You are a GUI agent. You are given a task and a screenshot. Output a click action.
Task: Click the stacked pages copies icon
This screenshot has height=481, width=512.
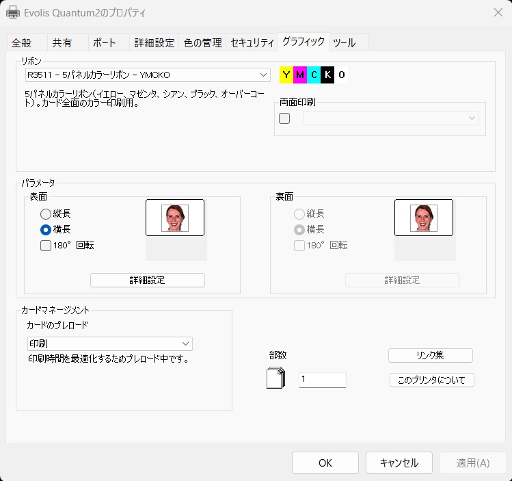pos(276,378)
